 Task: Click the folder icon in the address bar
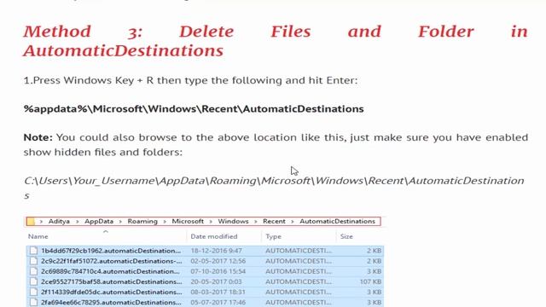coord(31,222)
